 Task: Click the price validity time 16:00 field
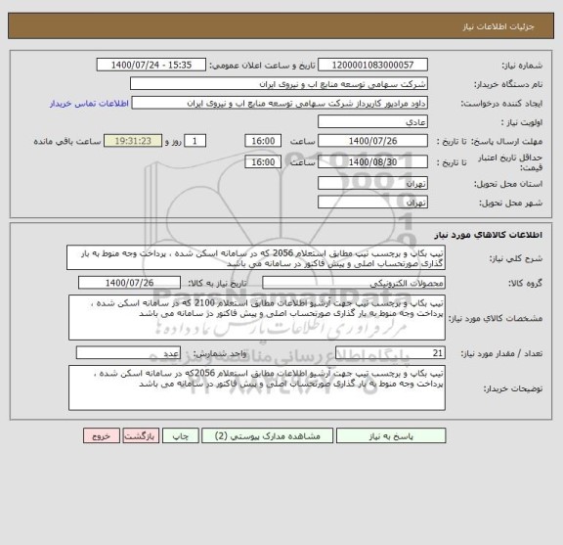click(263, 162)
